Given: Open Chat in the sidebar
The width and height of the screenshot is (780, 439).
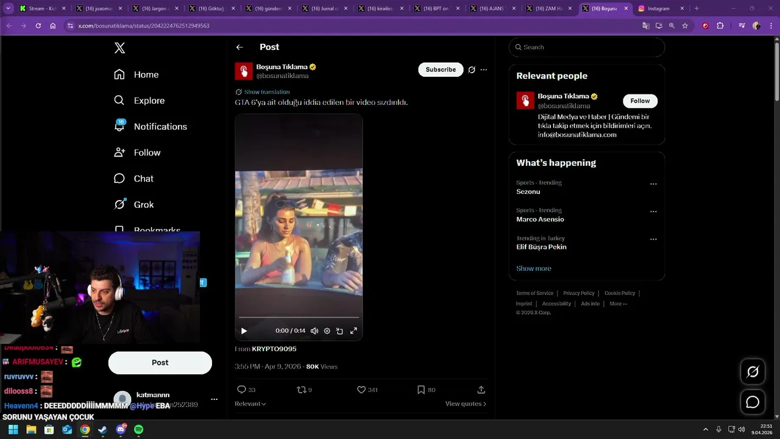Looking at the screenshot, I should [x=134, y=179].
